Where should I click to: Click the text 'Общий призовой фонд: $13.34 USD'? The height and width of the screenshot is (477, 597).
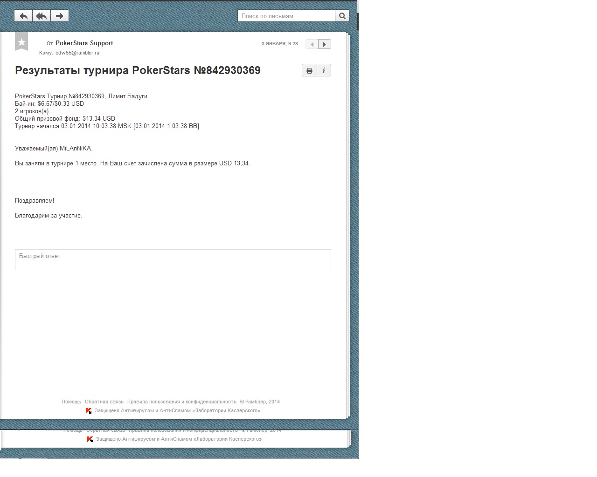(x=65, y=118)
